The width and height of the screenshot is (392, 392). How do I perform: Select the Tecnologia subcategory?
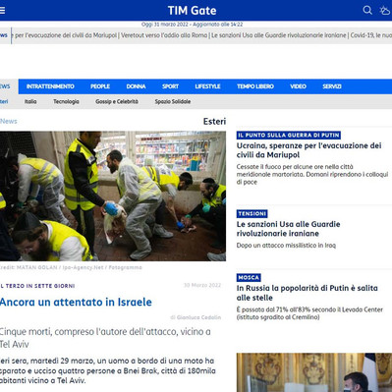pyautogui.click(x=66, y=101)
